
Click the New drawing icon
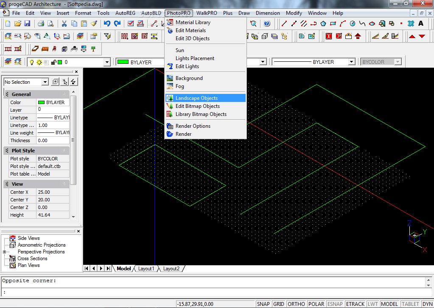(8, 23)
